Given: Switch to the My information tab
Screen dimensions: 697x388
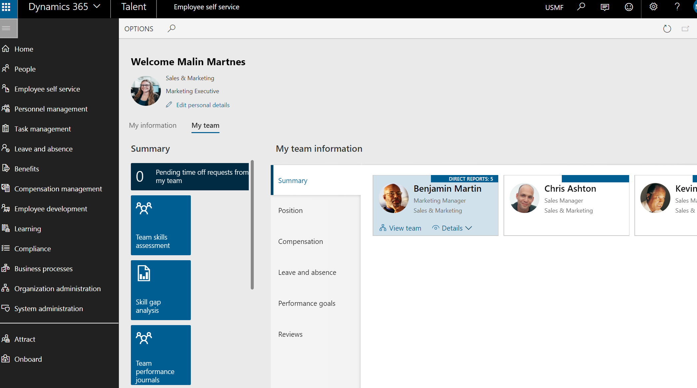Looking at the screenshot, I should (153, 125).
